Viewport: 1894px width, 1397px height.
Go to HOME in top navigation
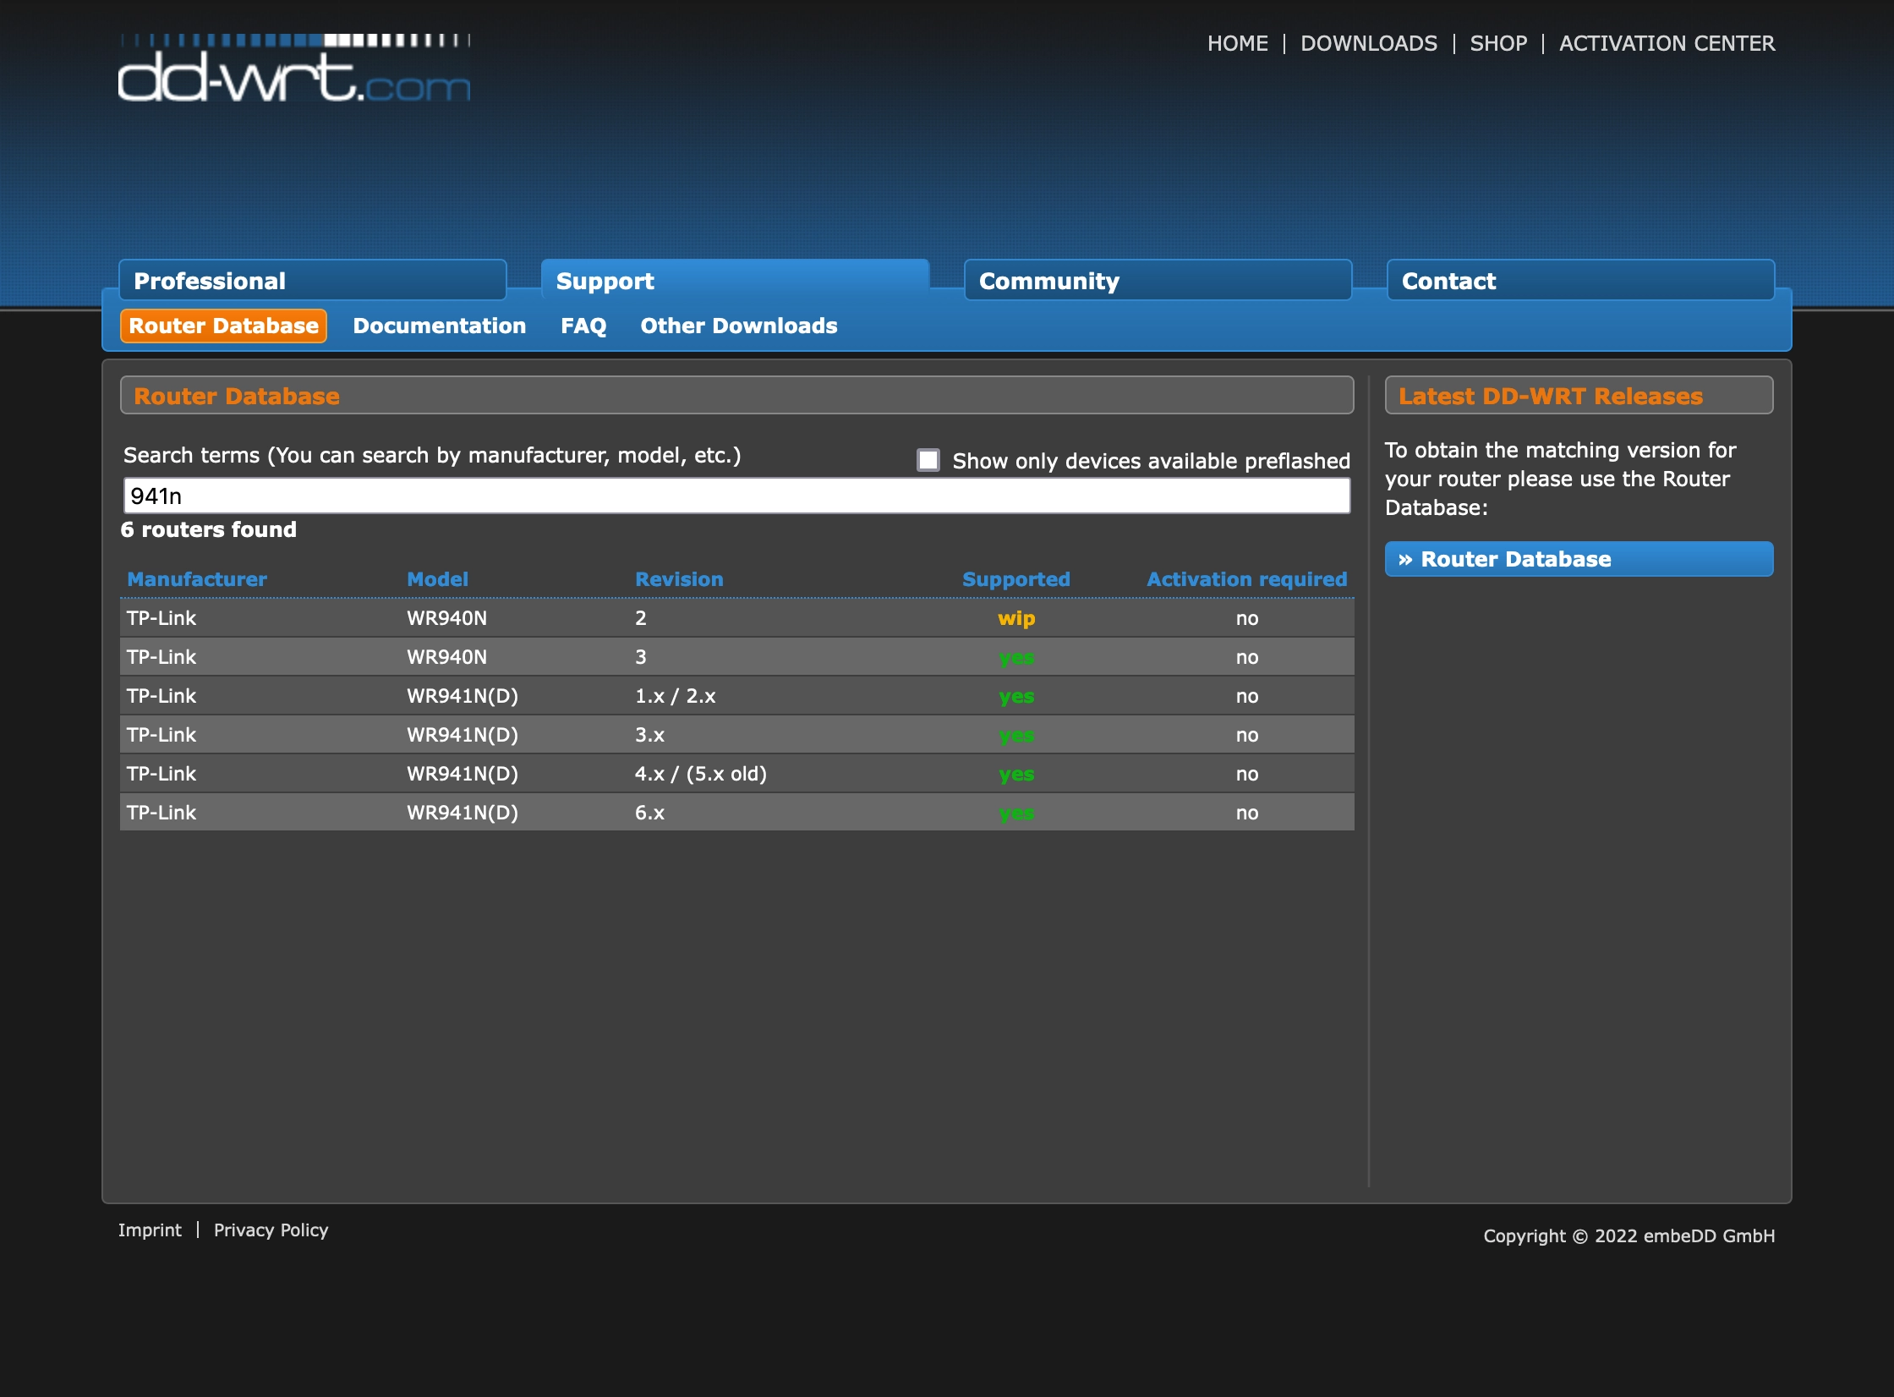point(1237,43)
